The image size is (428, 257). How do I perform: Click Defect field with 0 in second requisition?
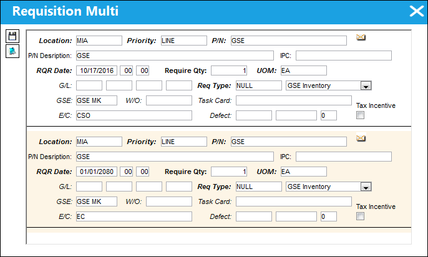tap(329, 217)
